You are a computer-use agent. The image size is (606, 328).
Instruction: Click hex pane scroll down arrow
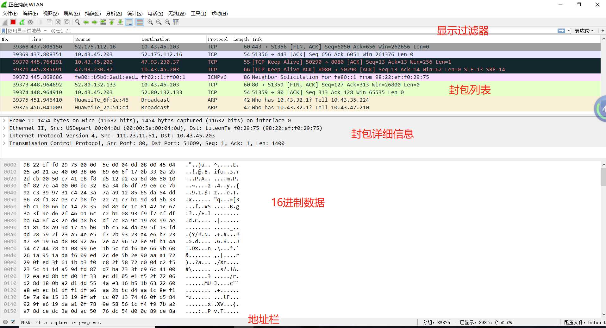603,314
